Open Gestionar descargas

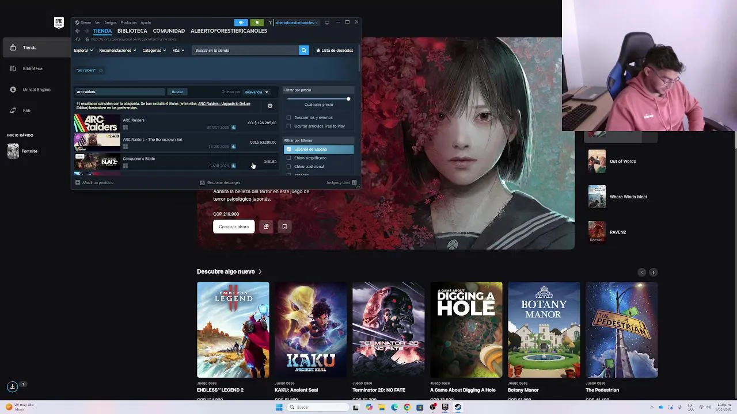220,183
